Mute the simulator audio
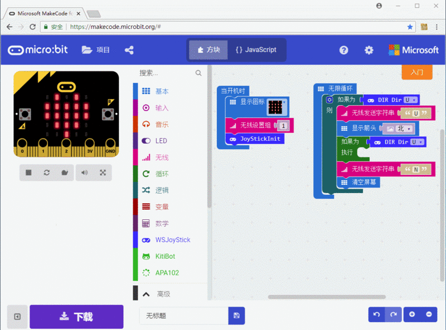Screen dimensions: 446x330 pos(85,173)
